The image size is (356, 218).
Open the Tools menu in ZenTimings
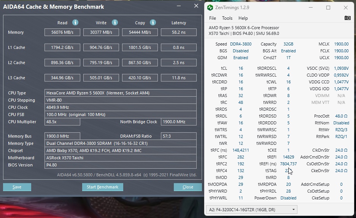point(227,18)
